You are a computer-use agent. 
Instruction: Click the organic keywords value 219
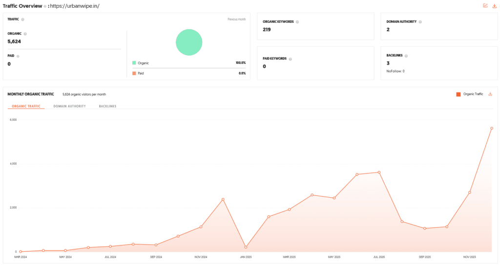[x=267, y=29]
